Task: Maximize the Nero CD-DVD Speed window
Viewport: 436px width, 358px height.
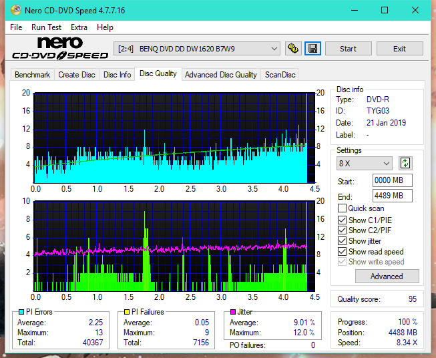Action: [385, 11]
